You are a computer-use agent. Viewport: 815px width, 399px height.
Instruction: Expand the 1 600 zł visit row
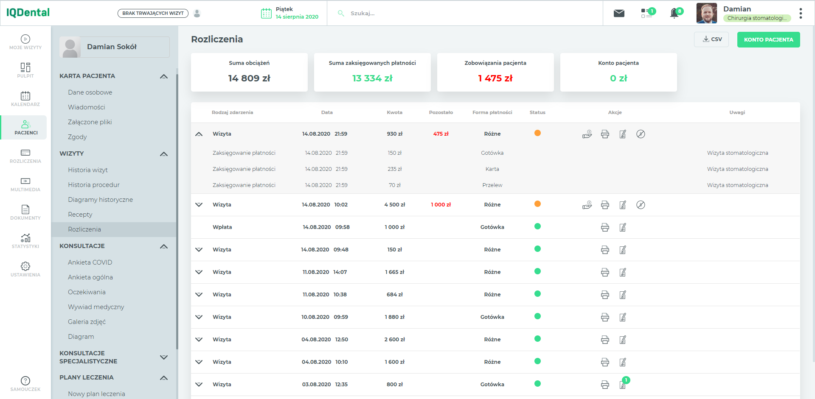pos(199,362)
